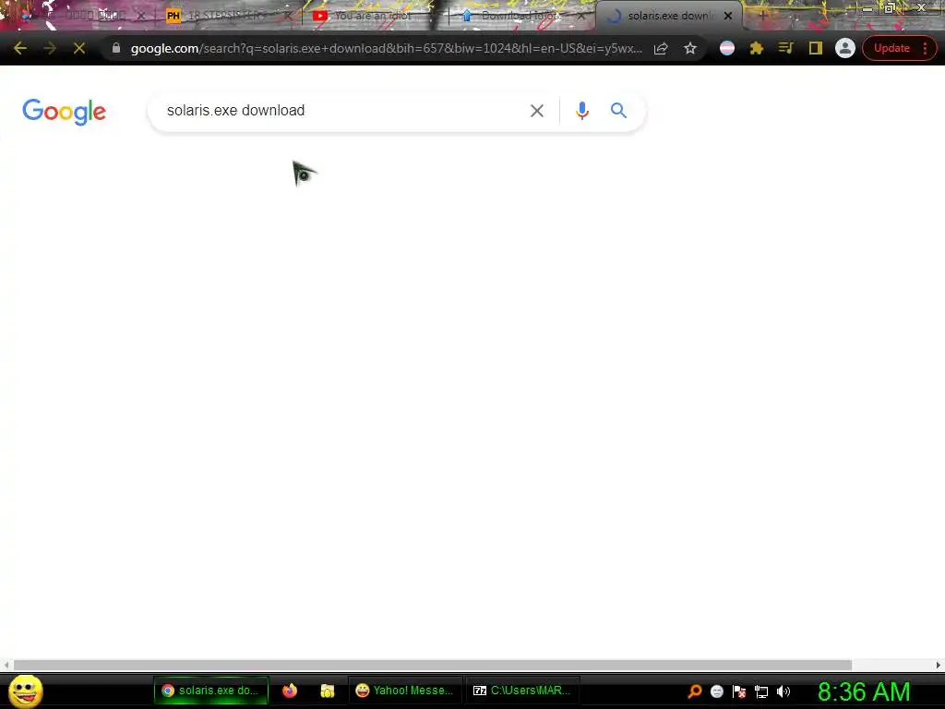Open the Yahoo! Messenger taskbar item
Screen dimensions: 945x709
click(x=404, y=691)
